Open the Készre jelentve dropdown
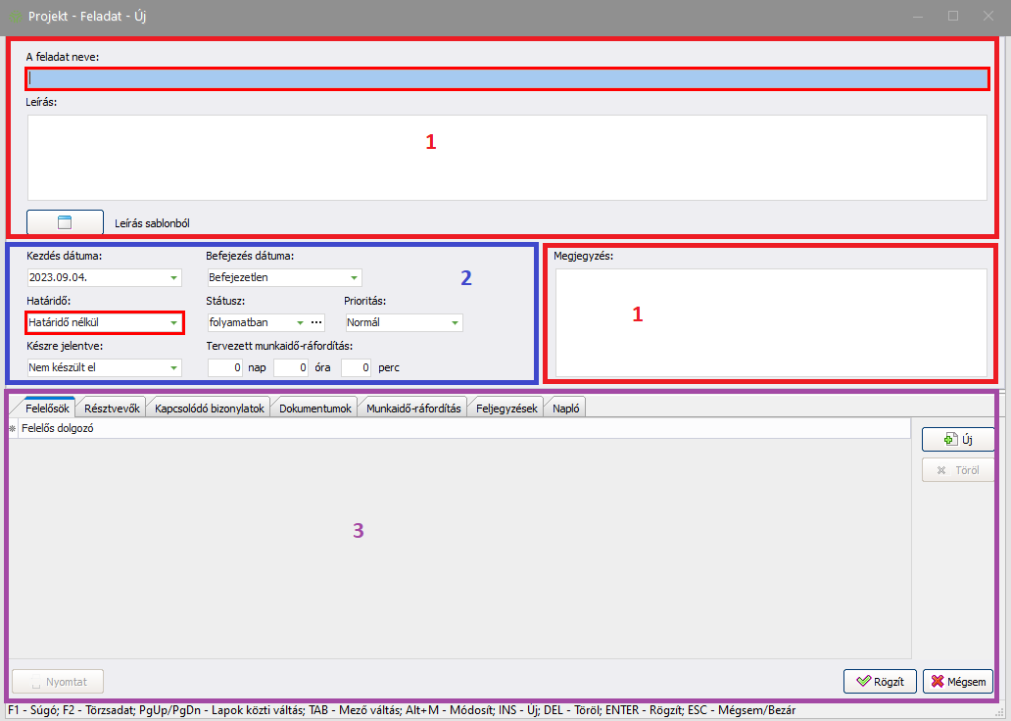The width and height of the screenshot is (1011, 721). (x=173, y=368)
